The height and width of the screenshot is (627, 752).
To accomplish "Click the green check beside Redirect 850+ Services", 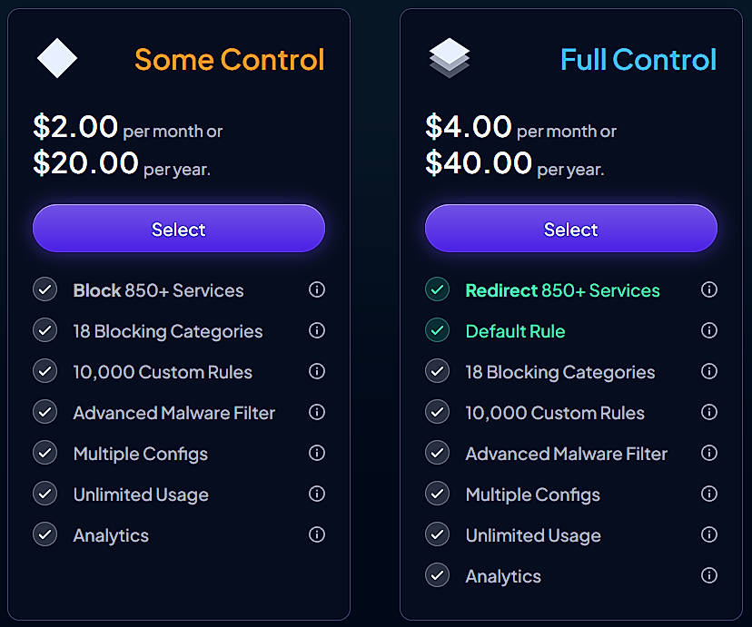I will 437,289.
